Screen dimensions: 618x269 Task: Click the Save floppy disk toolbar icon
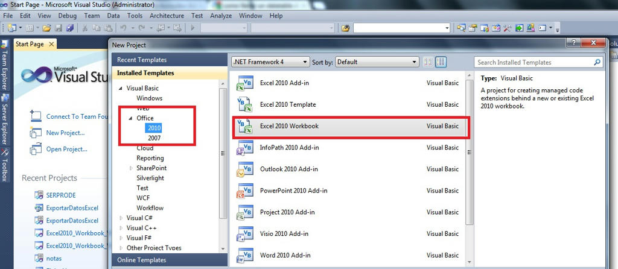(x=59, y=28)
